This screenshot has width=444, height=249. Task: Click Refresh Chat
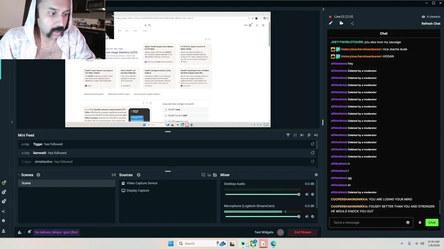pyautogui.click(x=431, y=24)
